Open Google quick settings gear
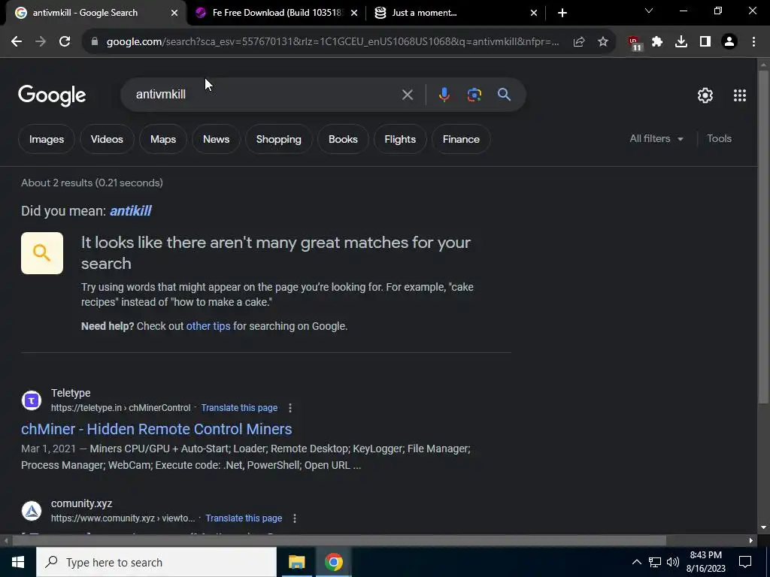Viewport: 770px width, 577px height. pos(705,95)
